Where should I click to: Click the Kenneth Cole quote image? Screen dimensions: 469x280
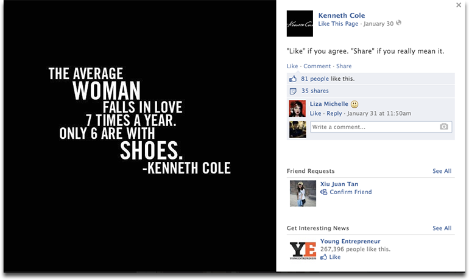(x=139, y=136)
